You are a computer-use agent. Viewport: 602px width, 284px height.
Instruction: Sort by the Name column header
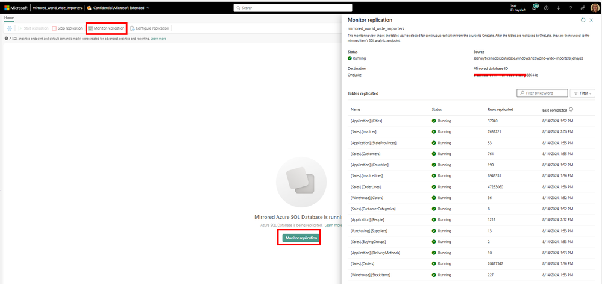356,110
